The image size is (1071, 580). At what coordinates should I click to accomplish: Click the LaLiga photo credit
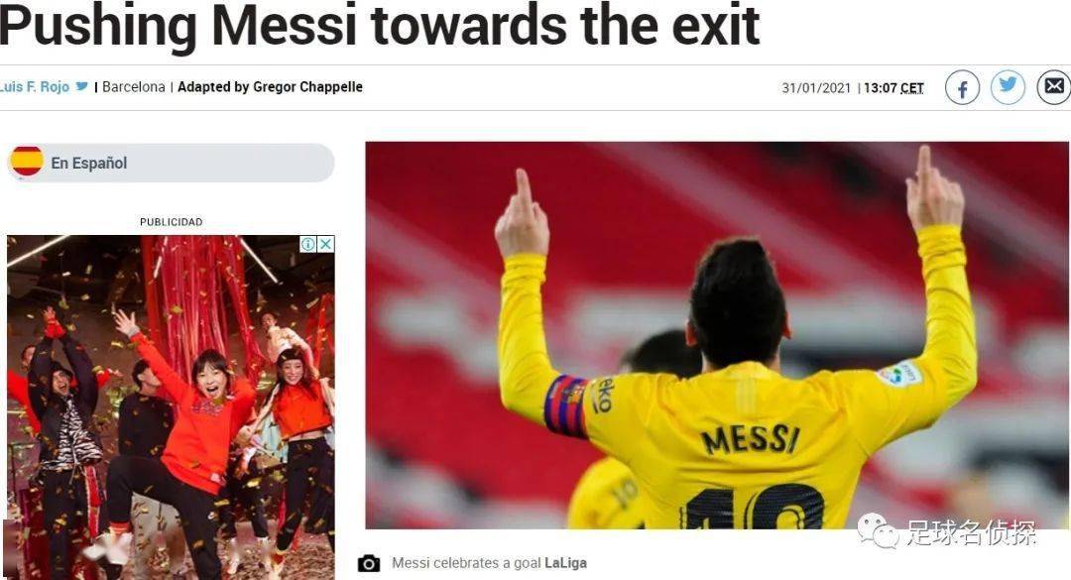[565, 563]
